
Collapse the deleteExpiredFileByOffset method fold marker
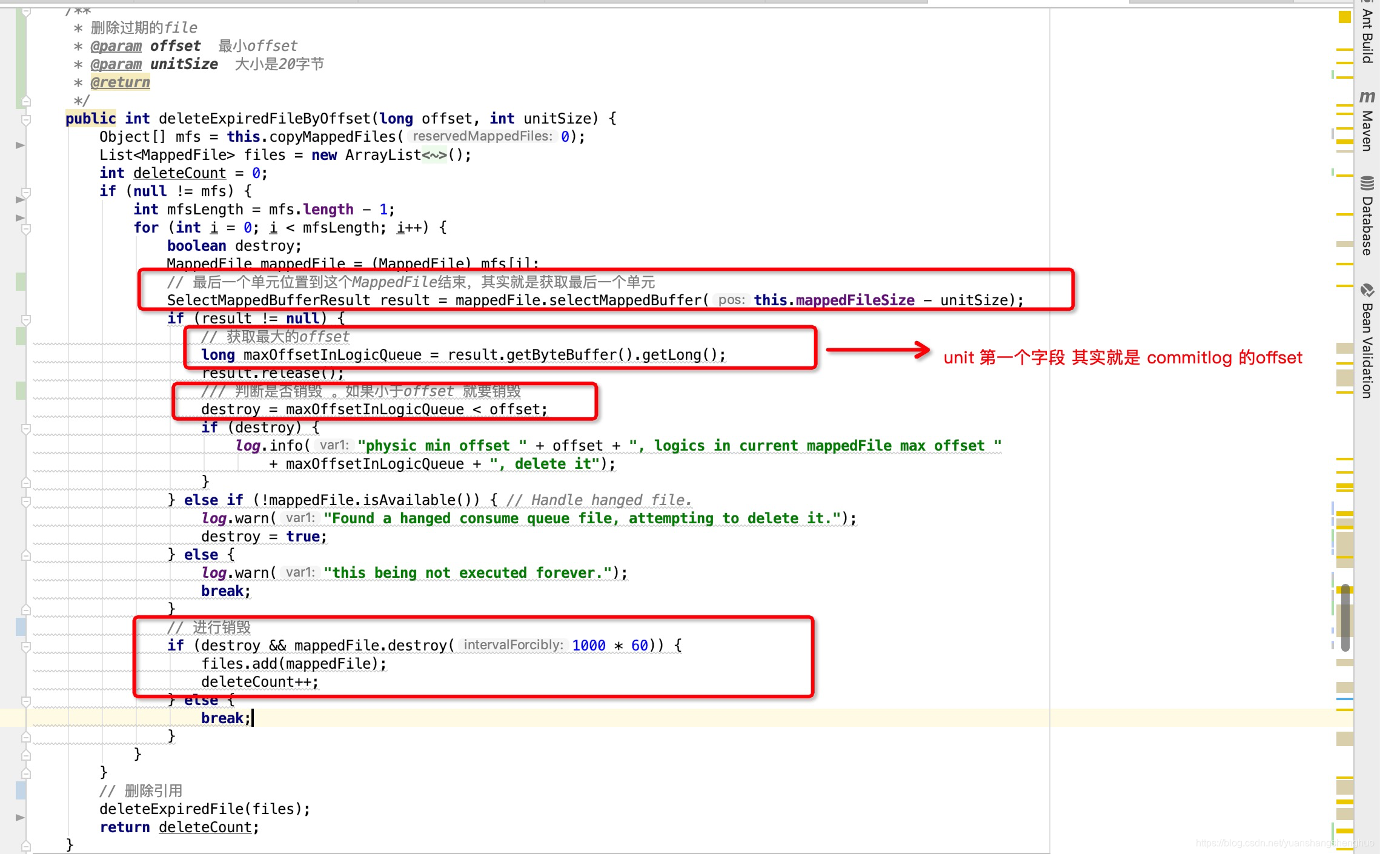pyautogui.click(x=26, y=119)
